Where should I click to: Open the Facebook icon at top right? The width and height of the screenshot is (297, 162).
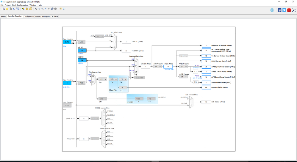(279, 10)
